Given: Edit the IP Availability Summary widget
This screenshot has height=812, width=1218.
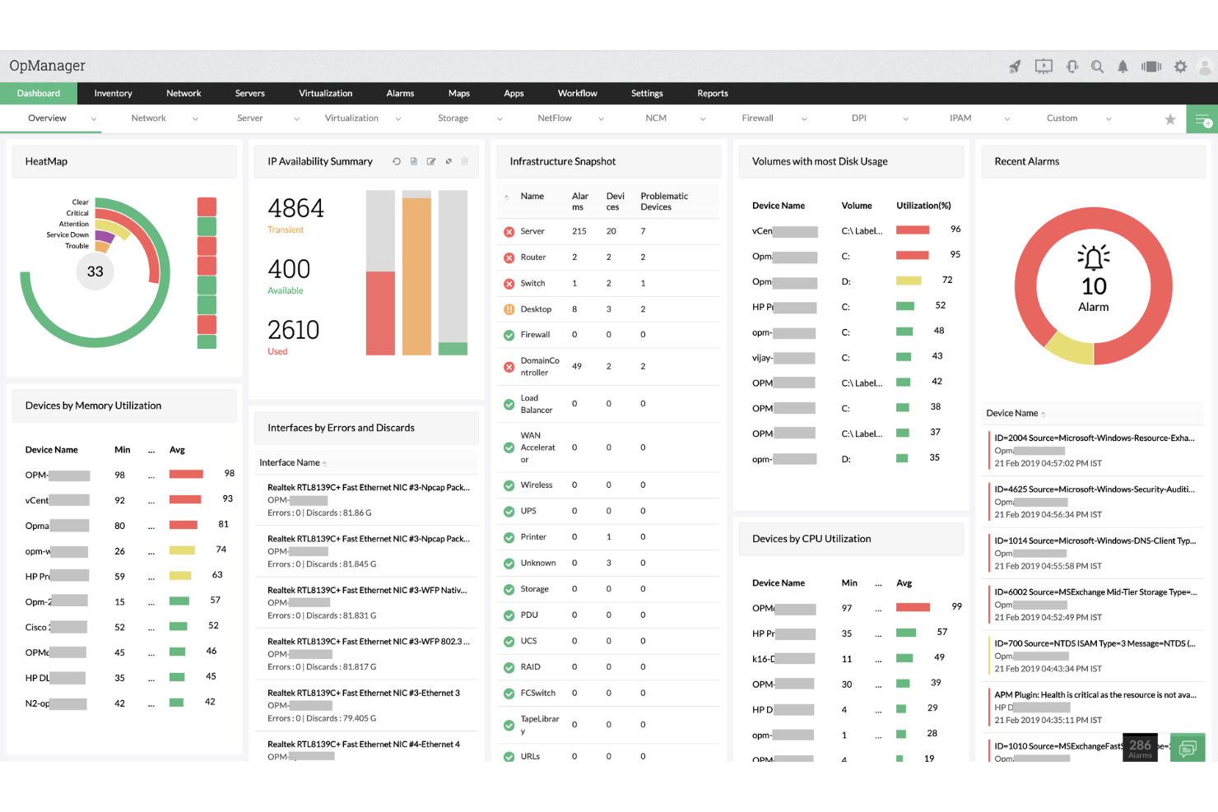Looking at the screenshot, I should point(430,161).
